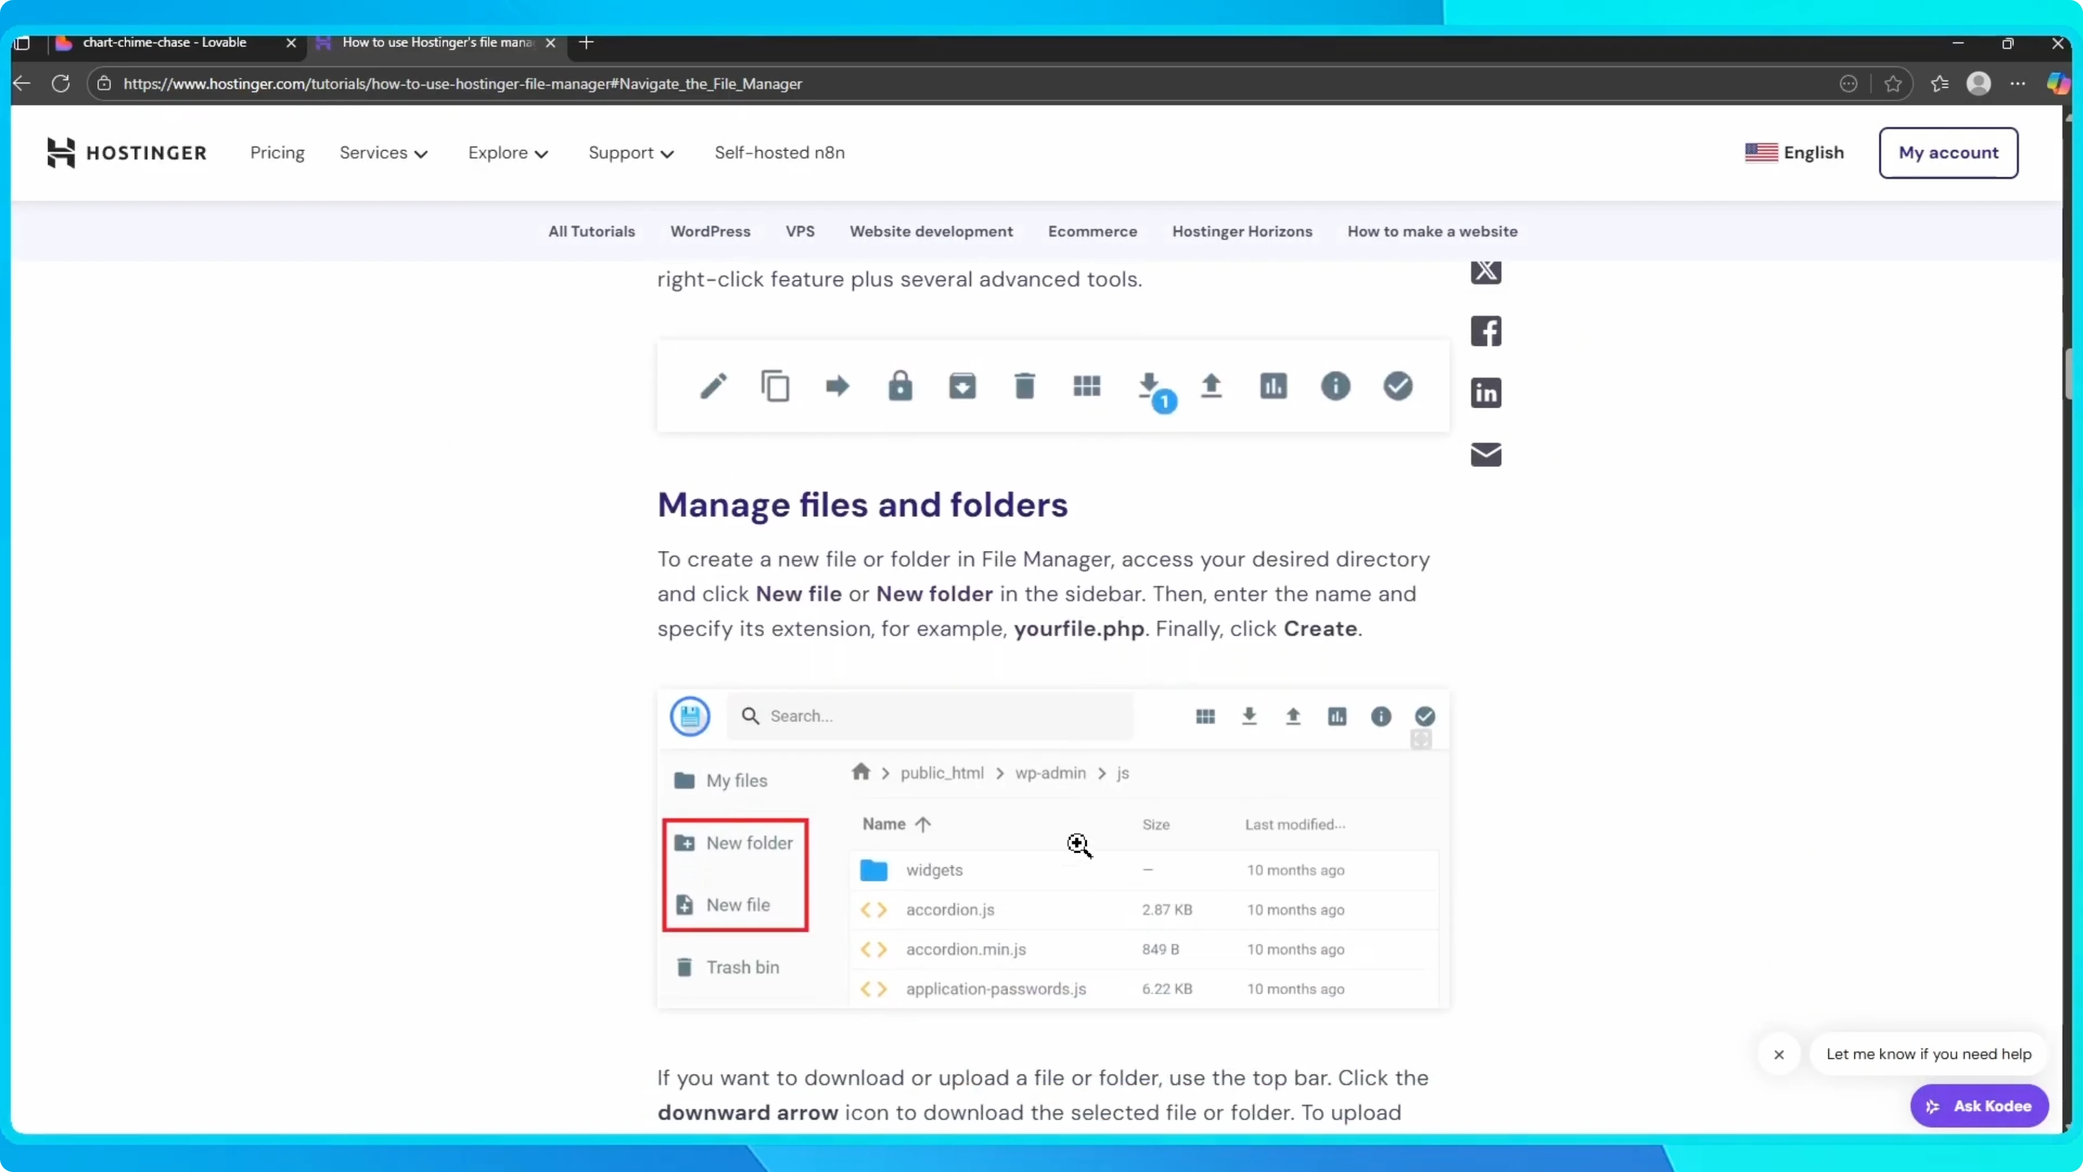Viewport: 2083px width, 1172px height.
Task: Click the move arrow icon in toolbar image
Action: tap(838, 387)
